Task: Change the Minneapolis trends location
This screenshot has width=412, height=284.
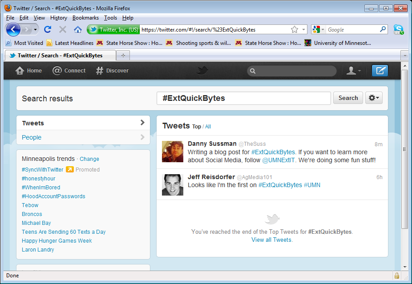Action: click(89, 159)
